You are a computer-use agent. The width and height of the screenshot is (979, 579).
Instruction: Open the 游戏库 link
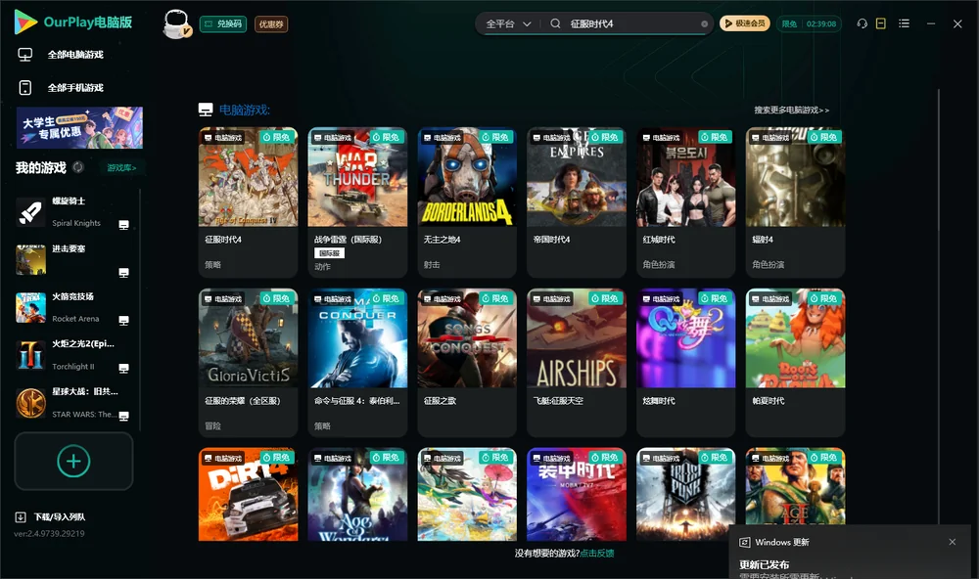(x=121, y=168)
